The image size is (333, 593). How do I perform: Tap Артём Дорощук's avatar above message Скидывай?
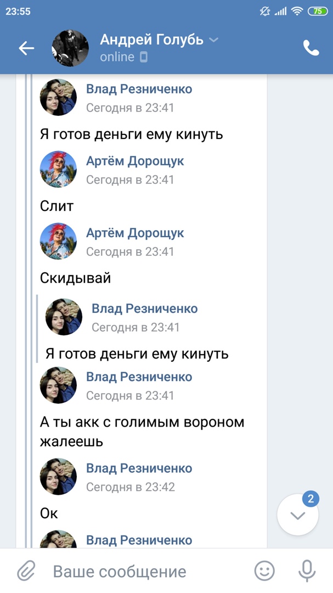tap(58, 241)
